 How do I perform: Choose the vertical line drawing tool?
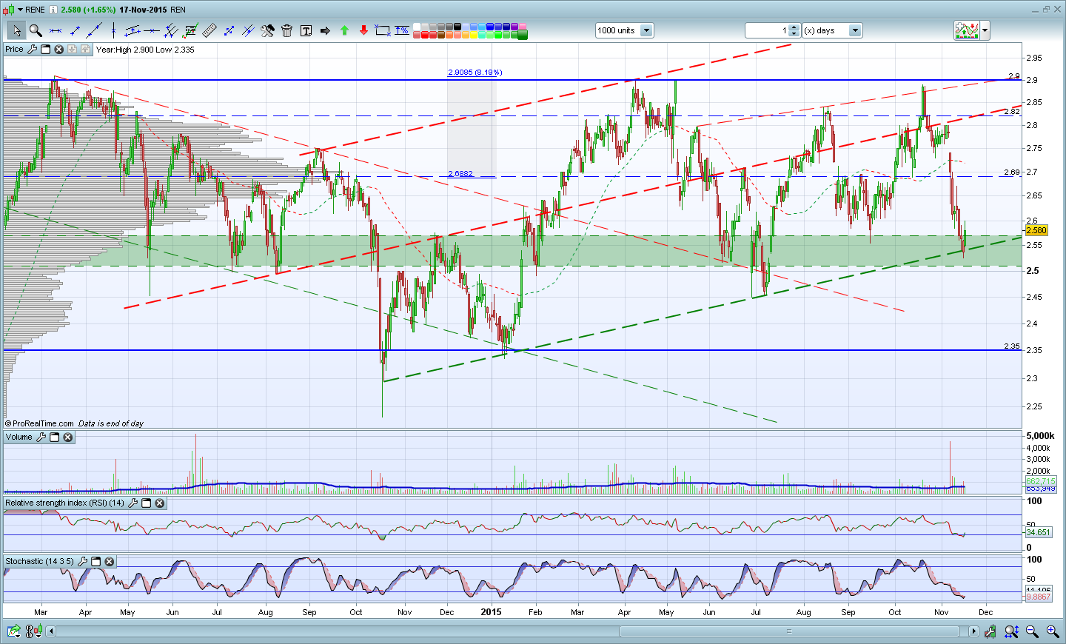113,30
